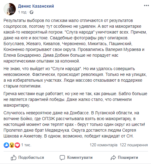Open Денис Казанский's profile picture
151x164 pixels.
(10, 9)
